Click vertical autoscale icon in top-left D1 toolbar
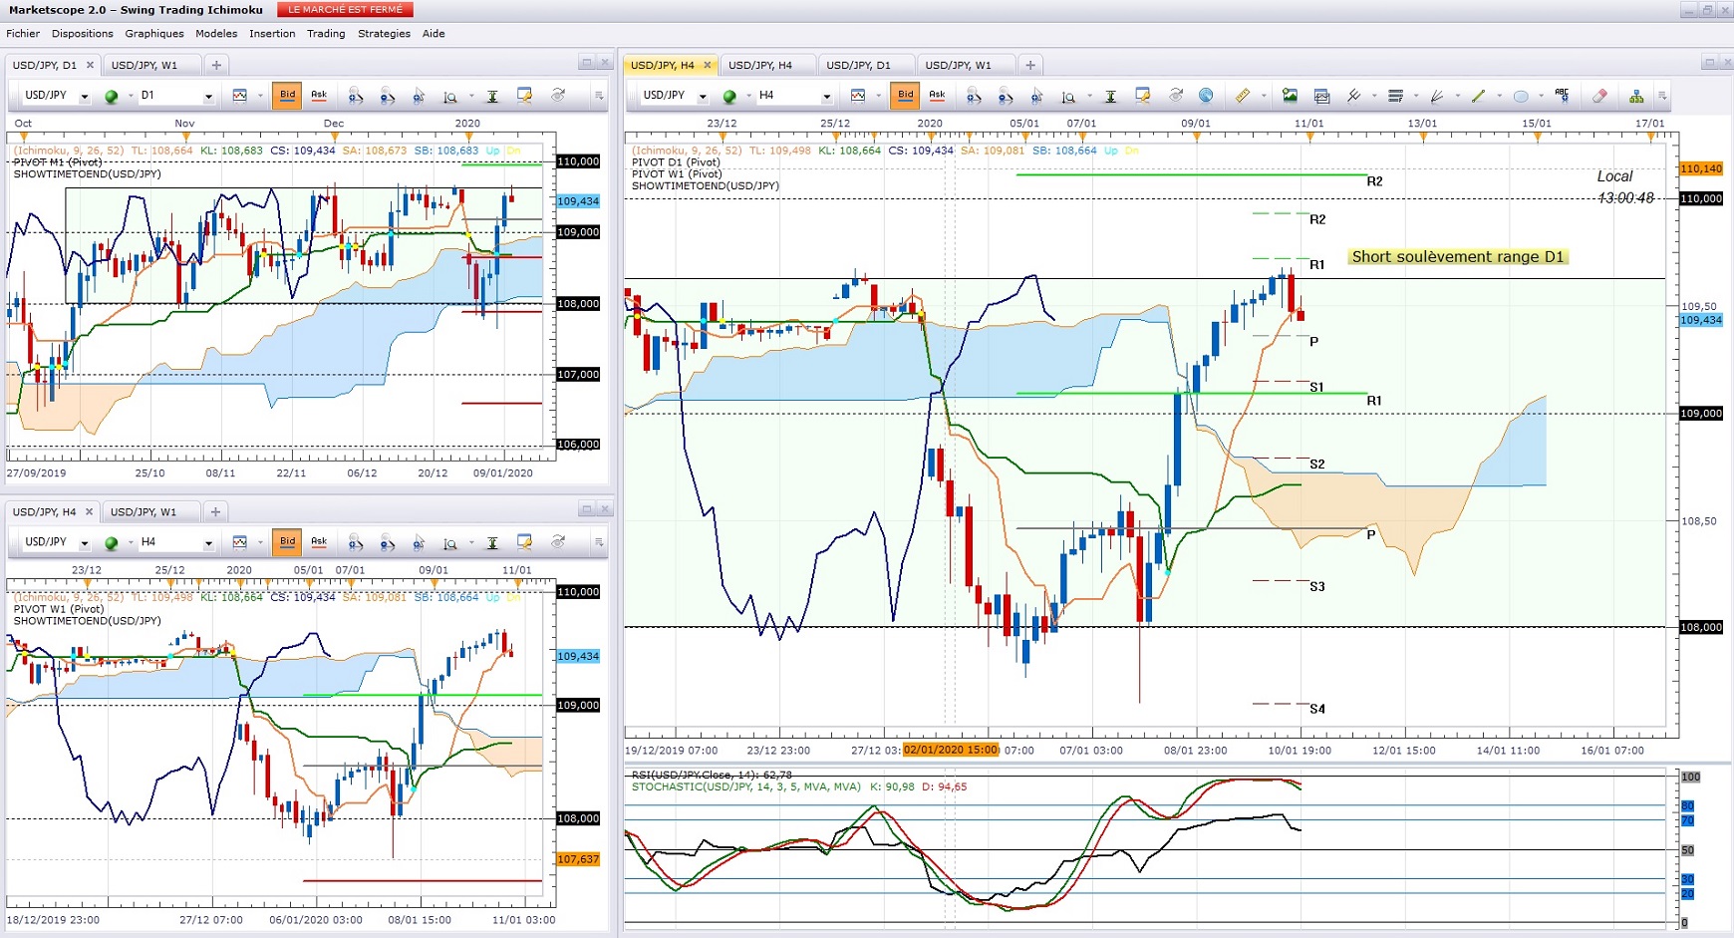This screenshot has width=1734, height=938. [x=492, y=96]
